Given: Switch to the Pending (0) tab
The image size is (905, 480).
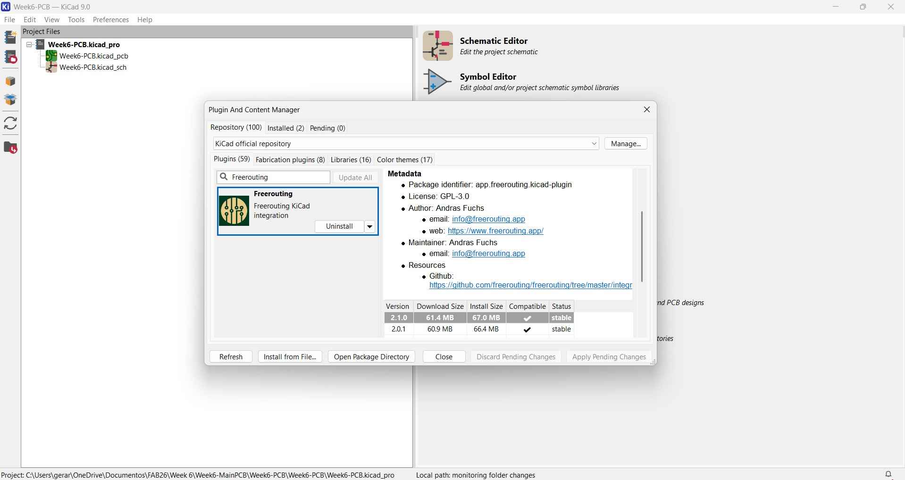Looking at the screenshot, I should click(x=327, y=128).
